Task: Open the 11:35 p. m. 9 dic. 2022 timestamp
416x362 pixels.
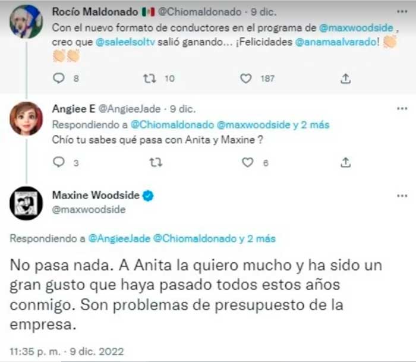Action: (x=67, y=351)
